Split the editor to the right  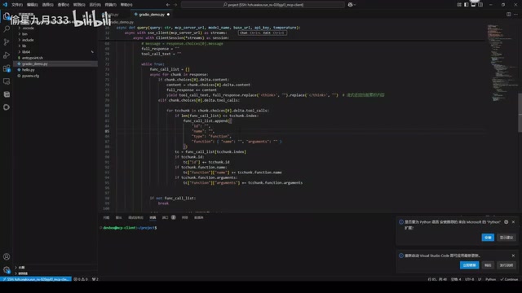coord(508,15)
